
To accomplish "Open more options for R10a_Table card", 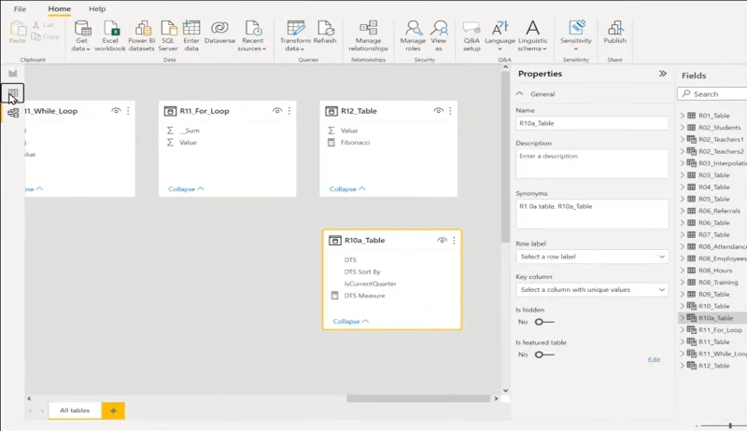I will tap(454, 241).
